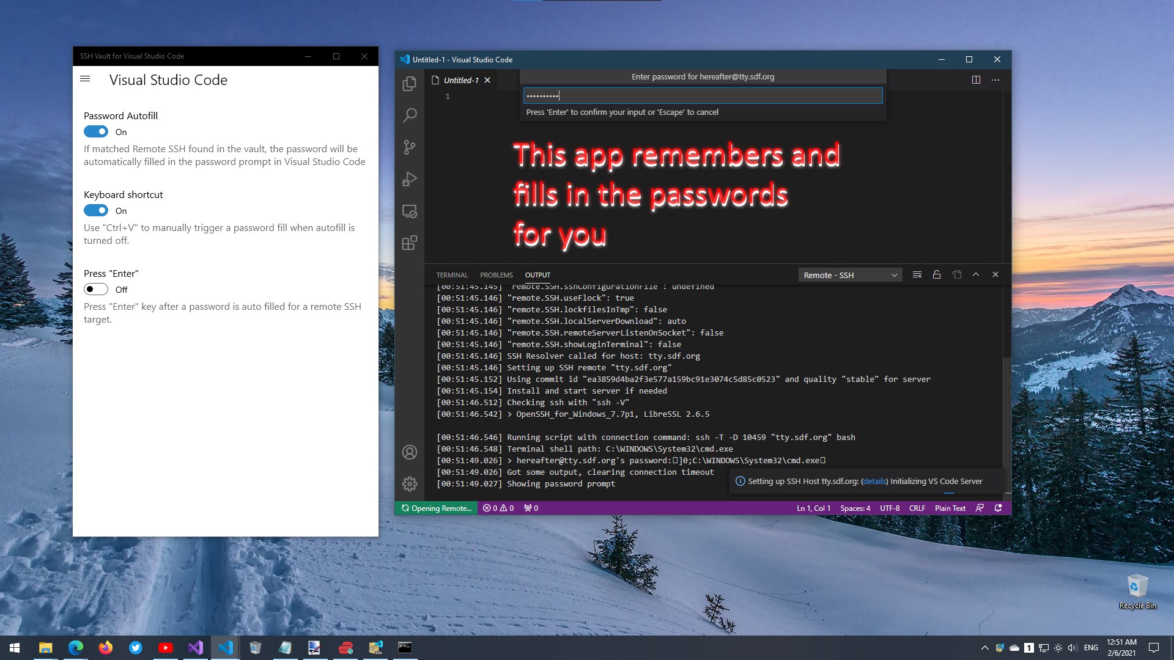The width and height of the screenshot is (1174, 660).
Task: Open SSH Vault hamburger navigation menu
Action: (x=85, y=79)
